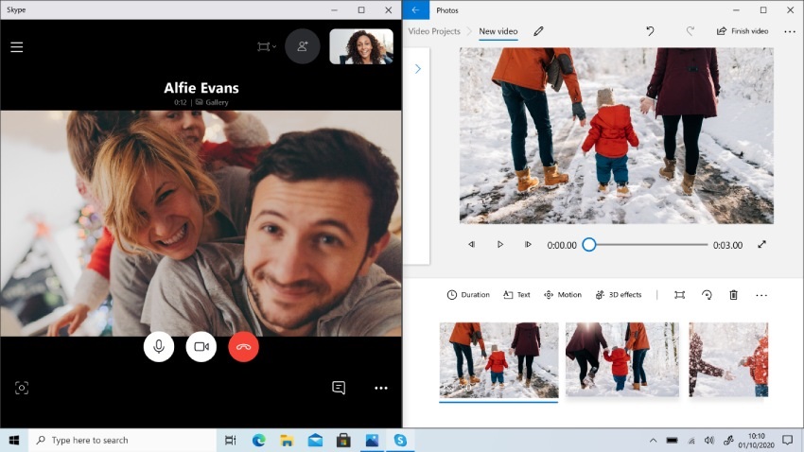Open the Skype chat message icon

339,388
